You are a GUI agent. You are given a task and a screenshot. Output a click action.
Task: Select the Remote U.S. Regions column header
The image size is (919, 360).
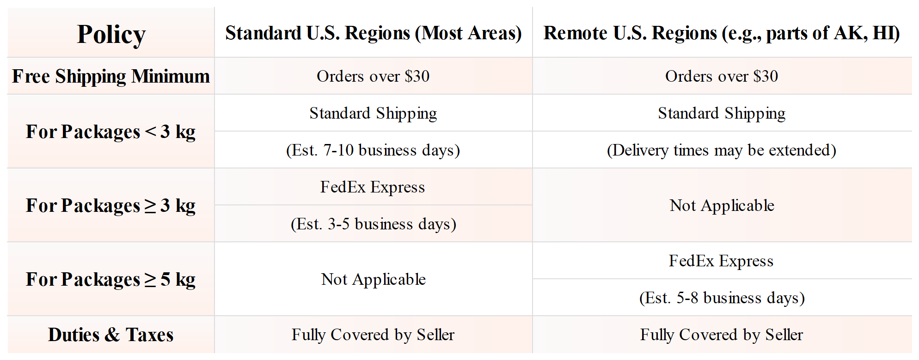(721, 33)
